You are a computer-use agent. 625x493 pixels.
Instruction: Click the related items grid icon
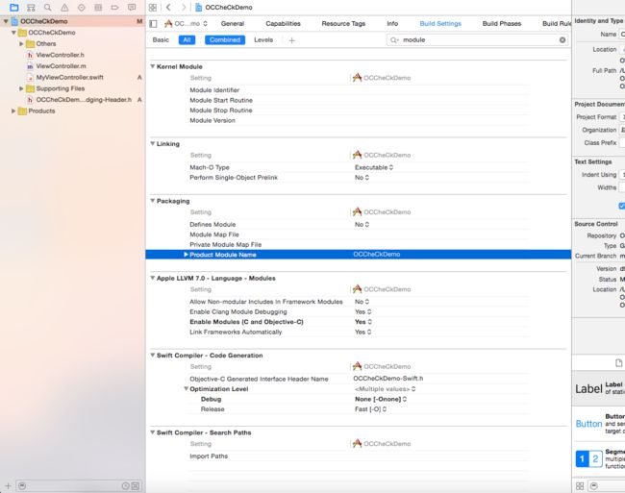153,8
